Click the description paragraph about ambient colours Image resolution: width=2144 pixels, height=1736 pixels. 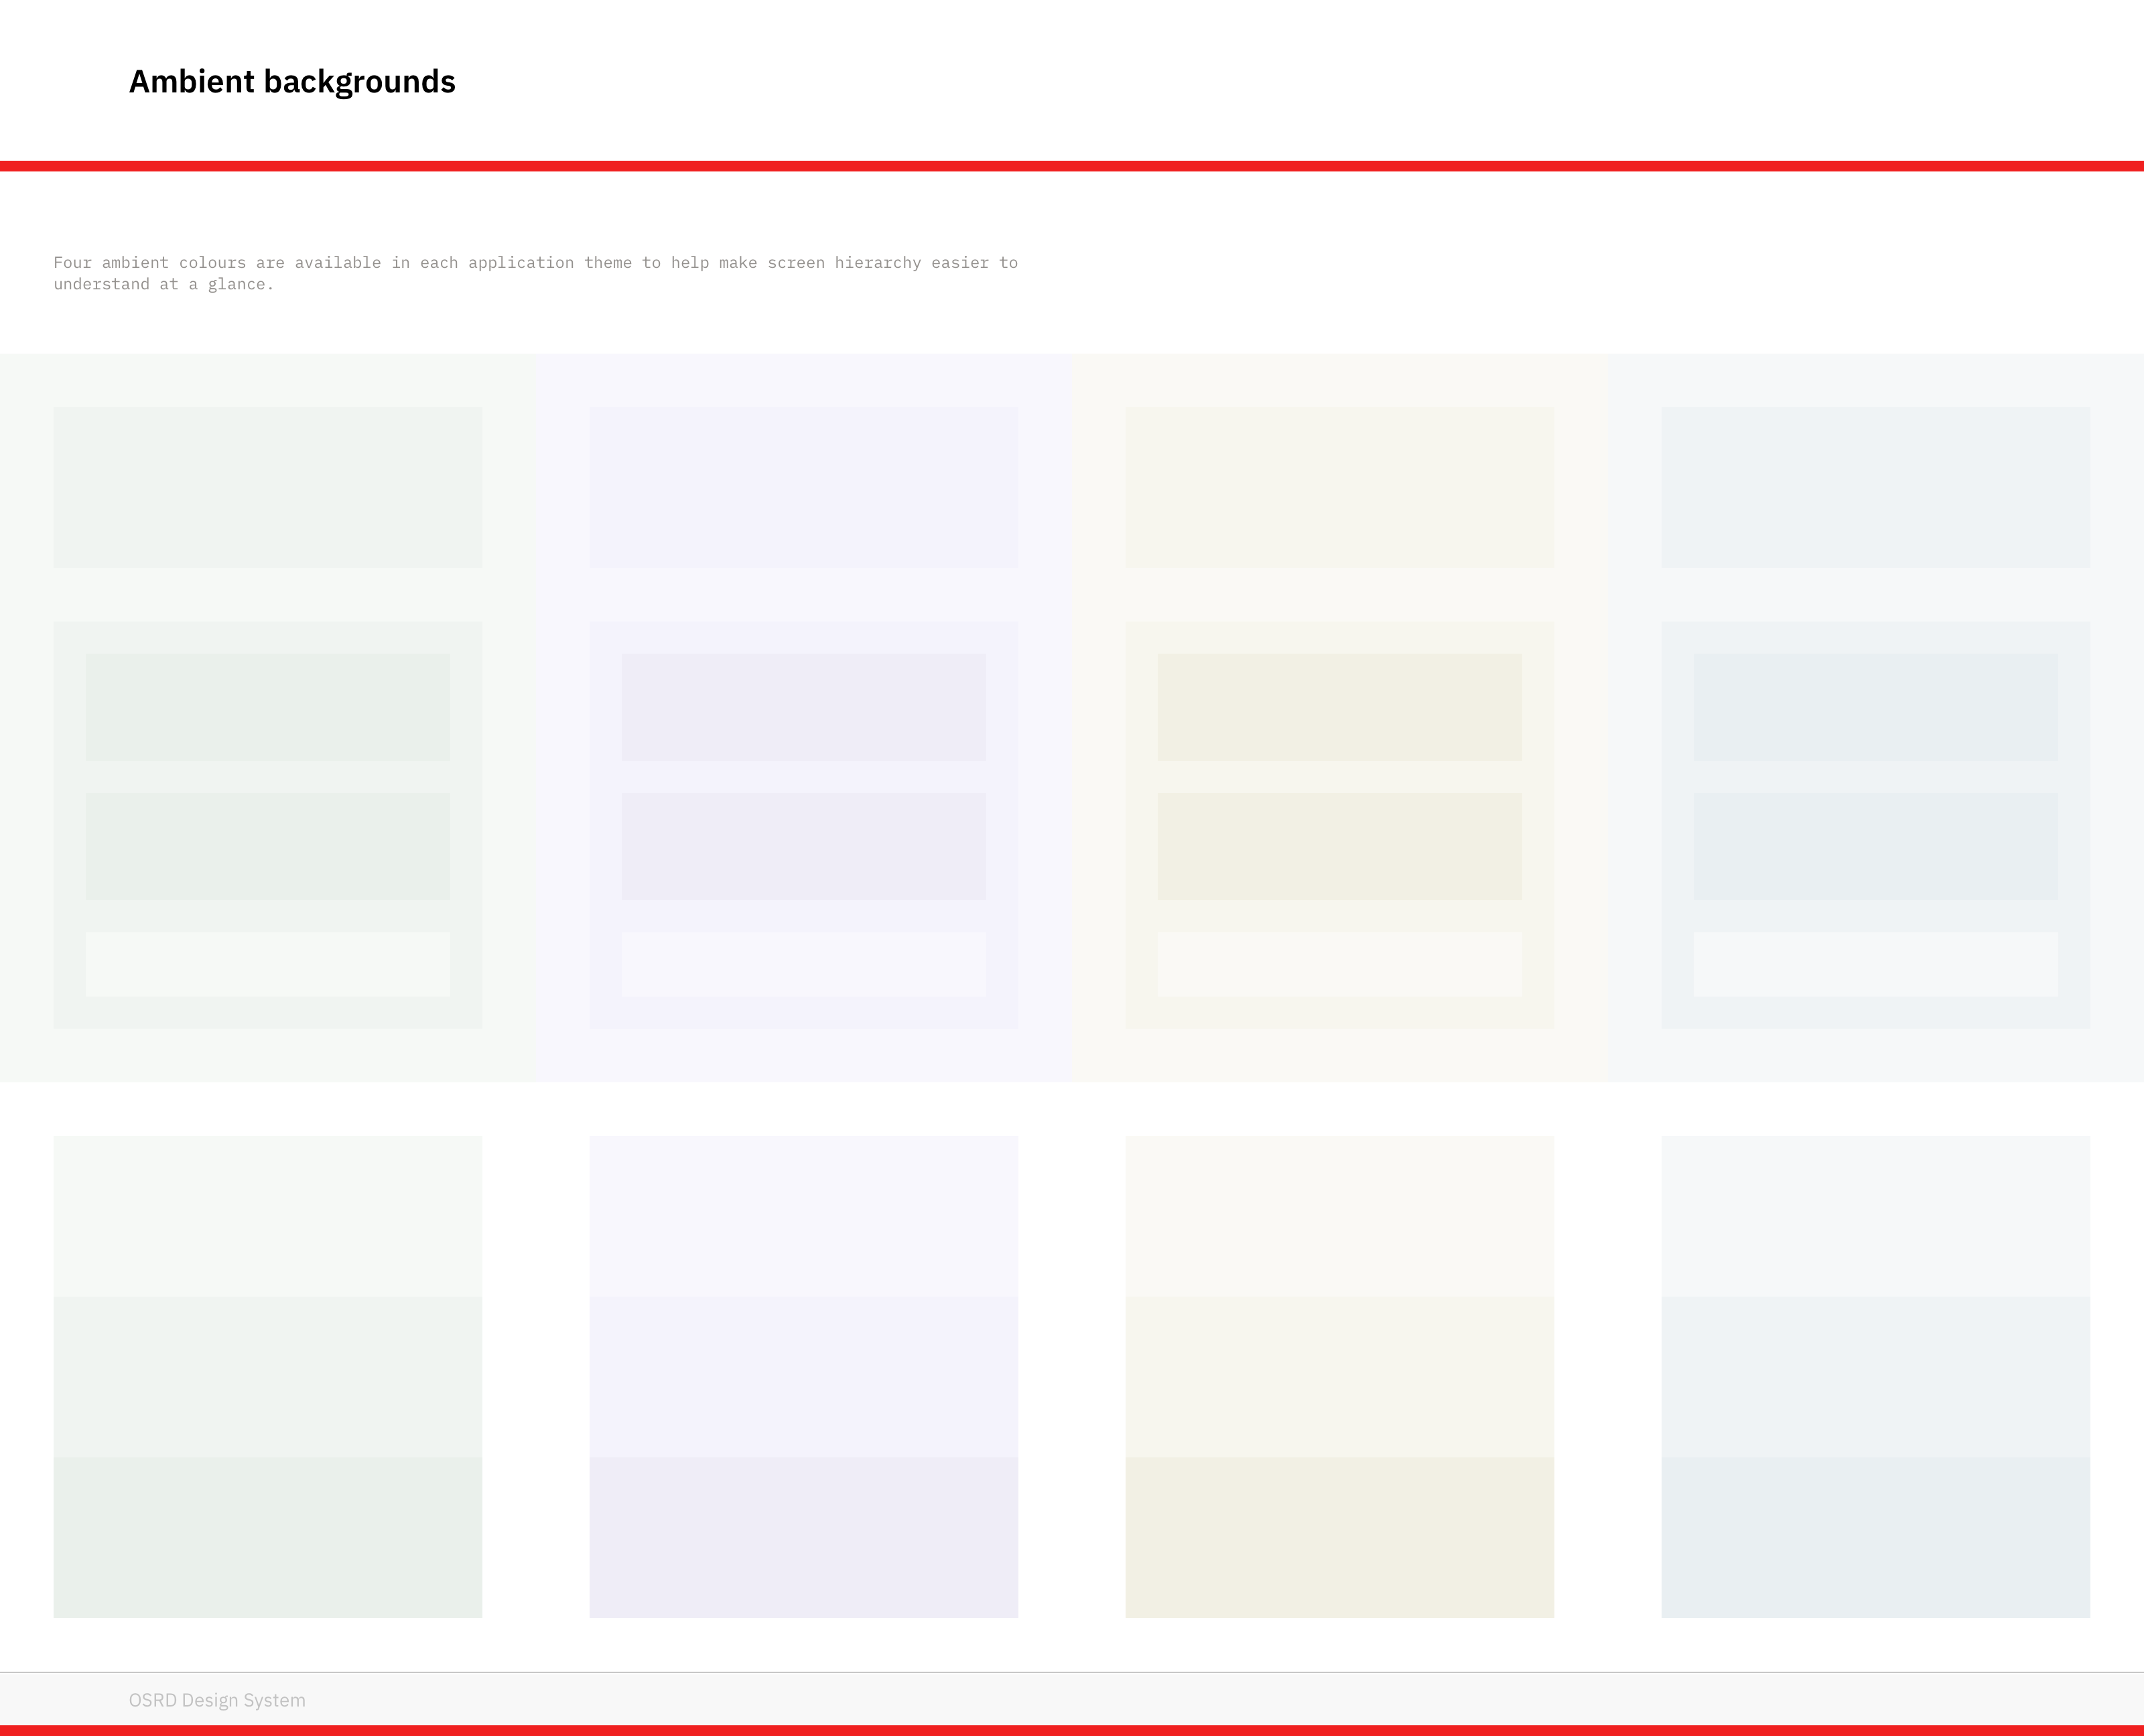pos(535,273)
